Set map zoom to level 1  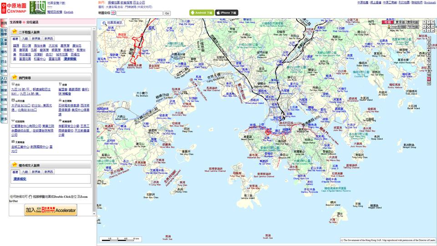coord(429,38)
